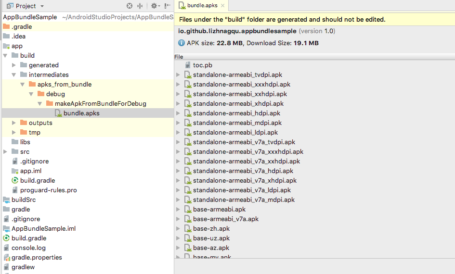Viewport: 455px width, 274px height.
Task: Click the toc.pb file icon
Action: pos(188,65)
